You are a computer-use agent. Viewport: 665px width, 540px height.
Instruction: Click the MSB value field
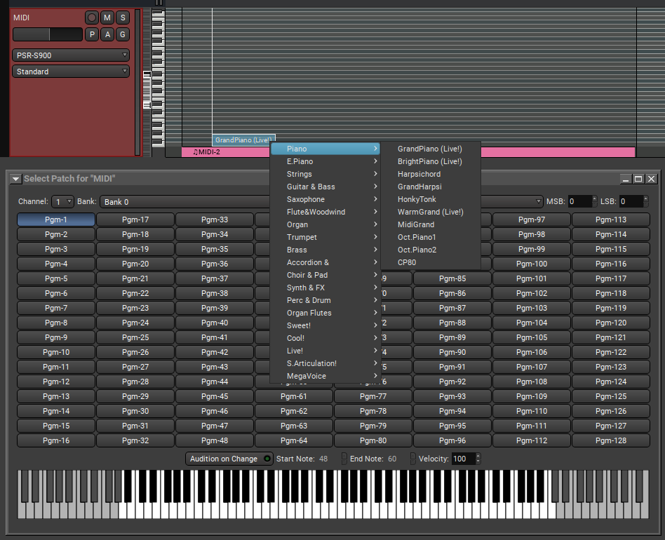click(579, 202)
